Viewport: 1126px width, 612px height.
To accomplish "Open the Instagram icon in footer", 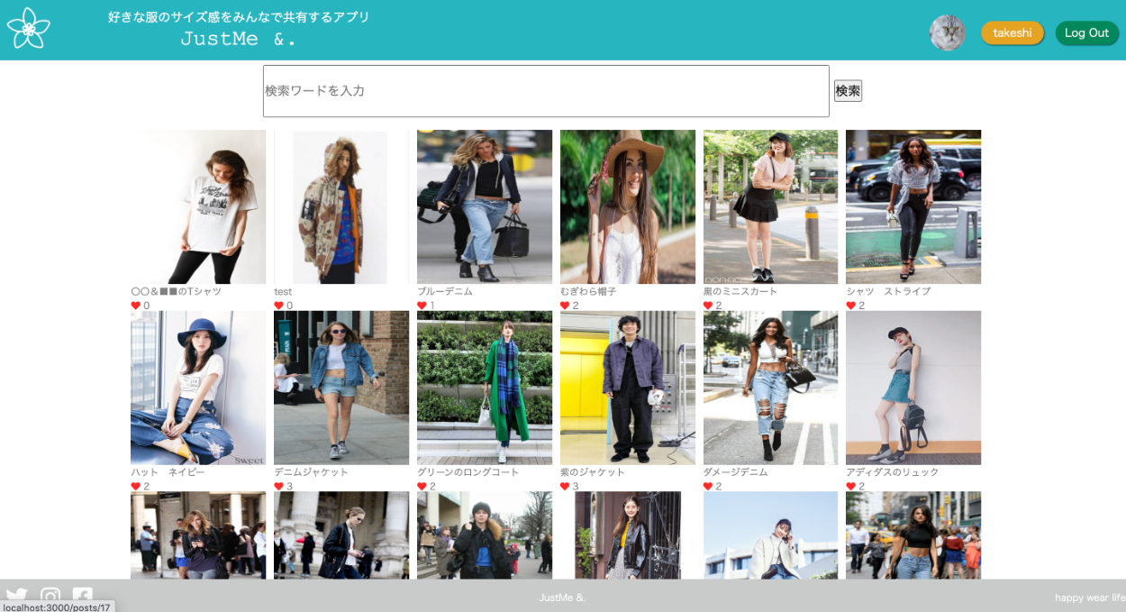I will (50, 597).
